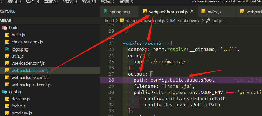Click line number 22 in the gutter
Image resolution: width=262 pixels, height=116 pixels.
click(x=111, y=43)
